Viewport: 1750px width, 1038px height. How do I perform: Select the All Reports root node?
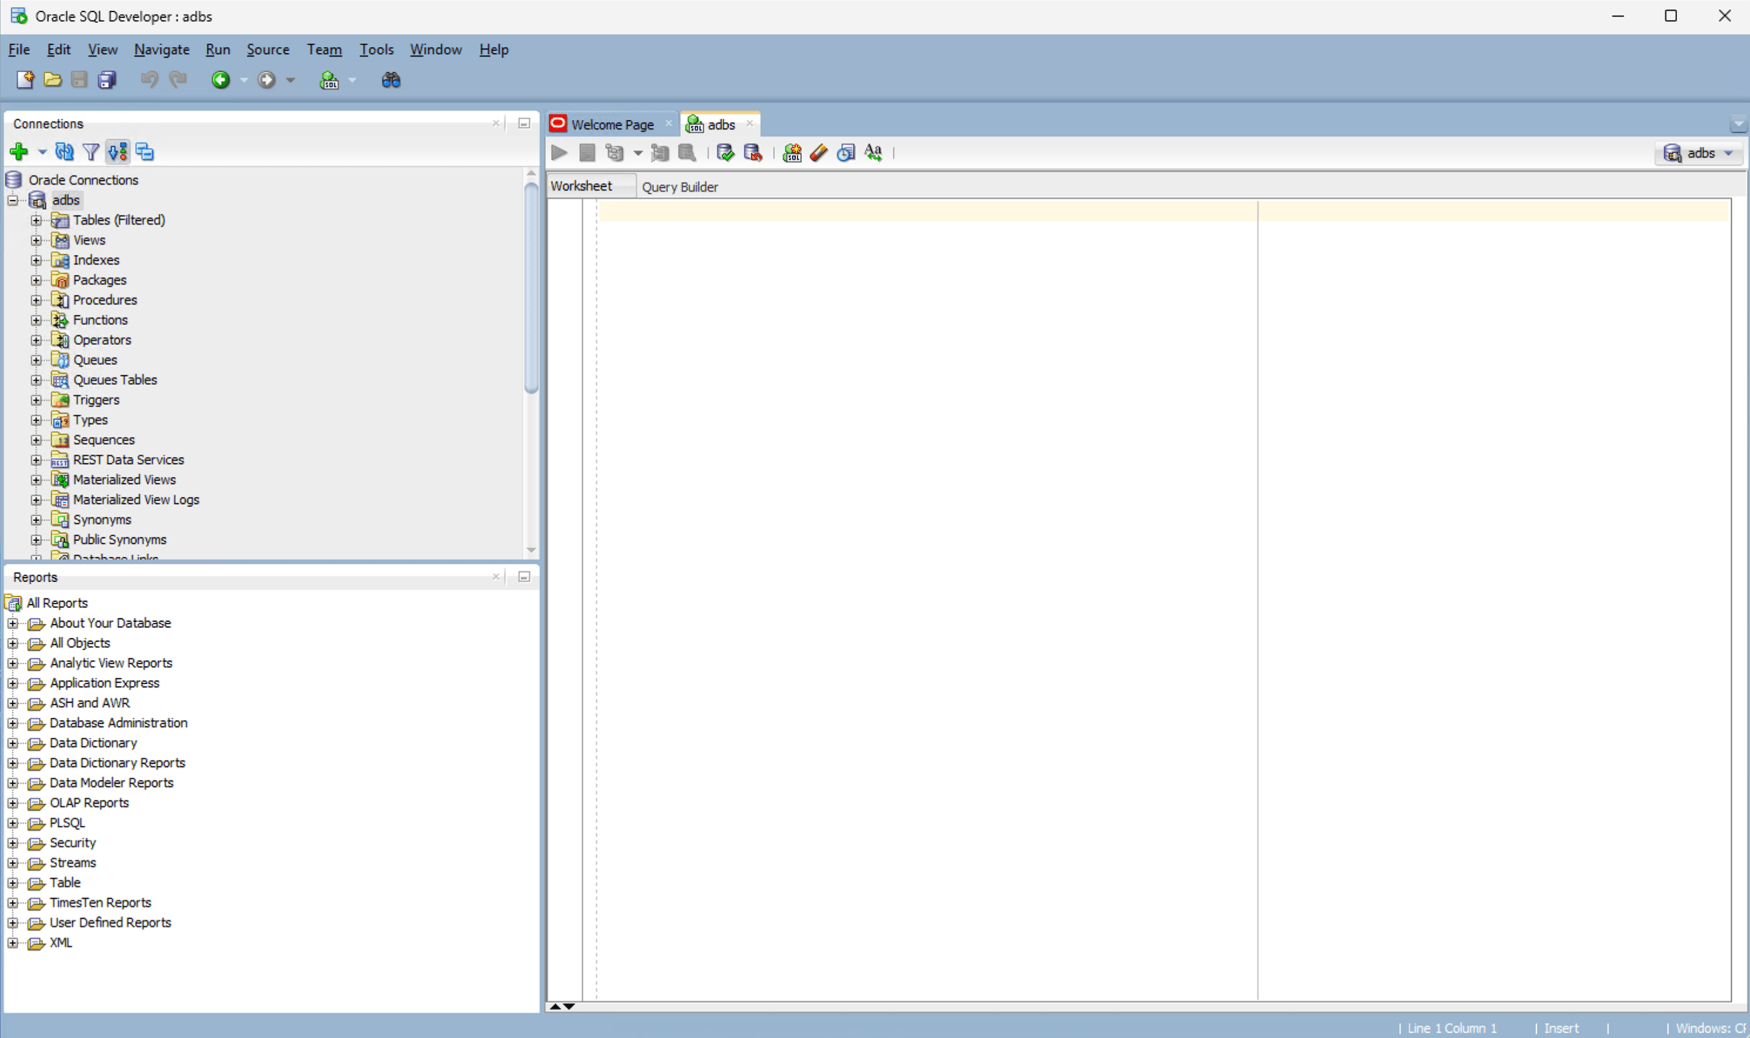pos(58,603)
